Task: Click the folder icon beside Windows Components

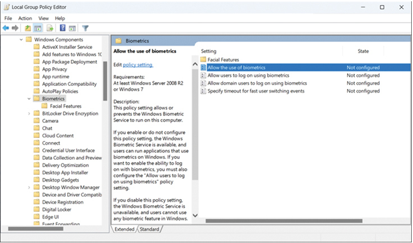Action: pos(29,39)
